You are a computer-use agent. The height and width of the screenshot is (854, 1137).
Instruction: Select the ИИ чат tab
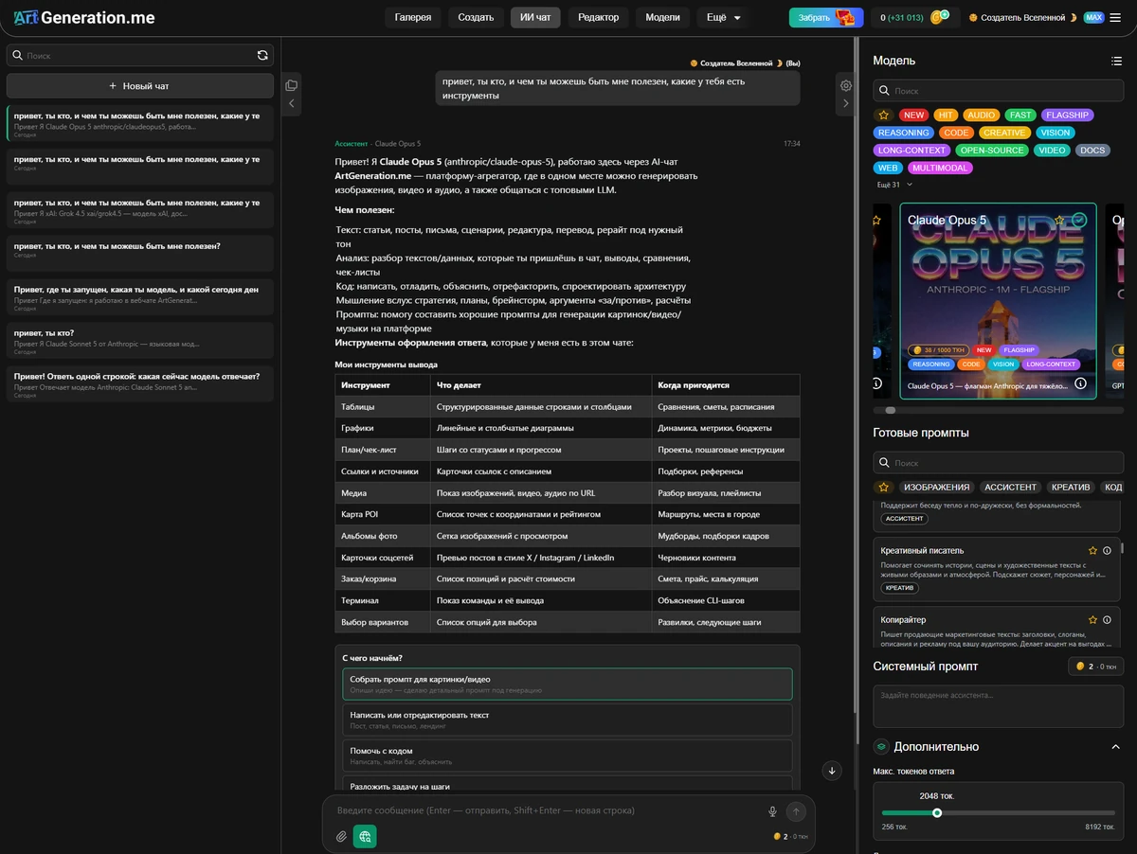coord(536,17)
